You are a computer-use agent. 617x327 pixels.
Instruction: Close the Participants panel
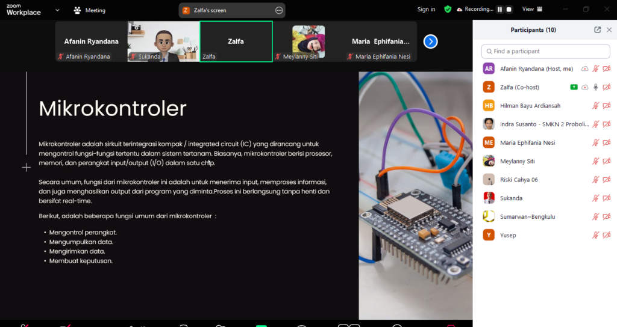tap(609, 30)
